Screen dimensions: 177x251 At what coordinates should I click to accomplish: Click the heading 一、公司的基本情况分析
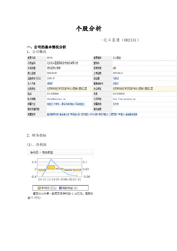[46, 47]
